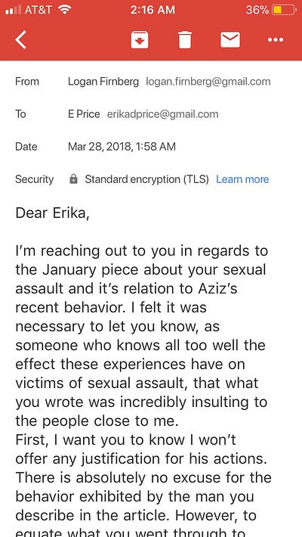The image size is (302, 537).
Task: Tap the Dear Erika greeting line
Action: pos(52,213)
